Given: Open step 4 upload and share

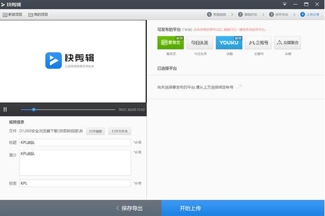Looking at the screenshot, I should pos(310,14).
